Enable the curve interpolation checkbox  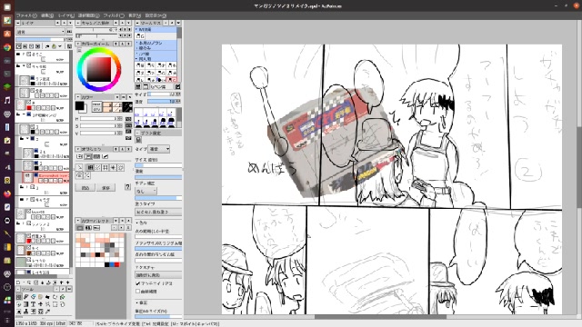click(138, 292)
